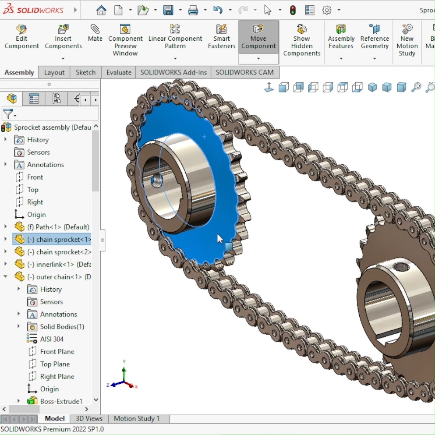Click the feature tree horizontal scrollbar

[x=25, y=409]
